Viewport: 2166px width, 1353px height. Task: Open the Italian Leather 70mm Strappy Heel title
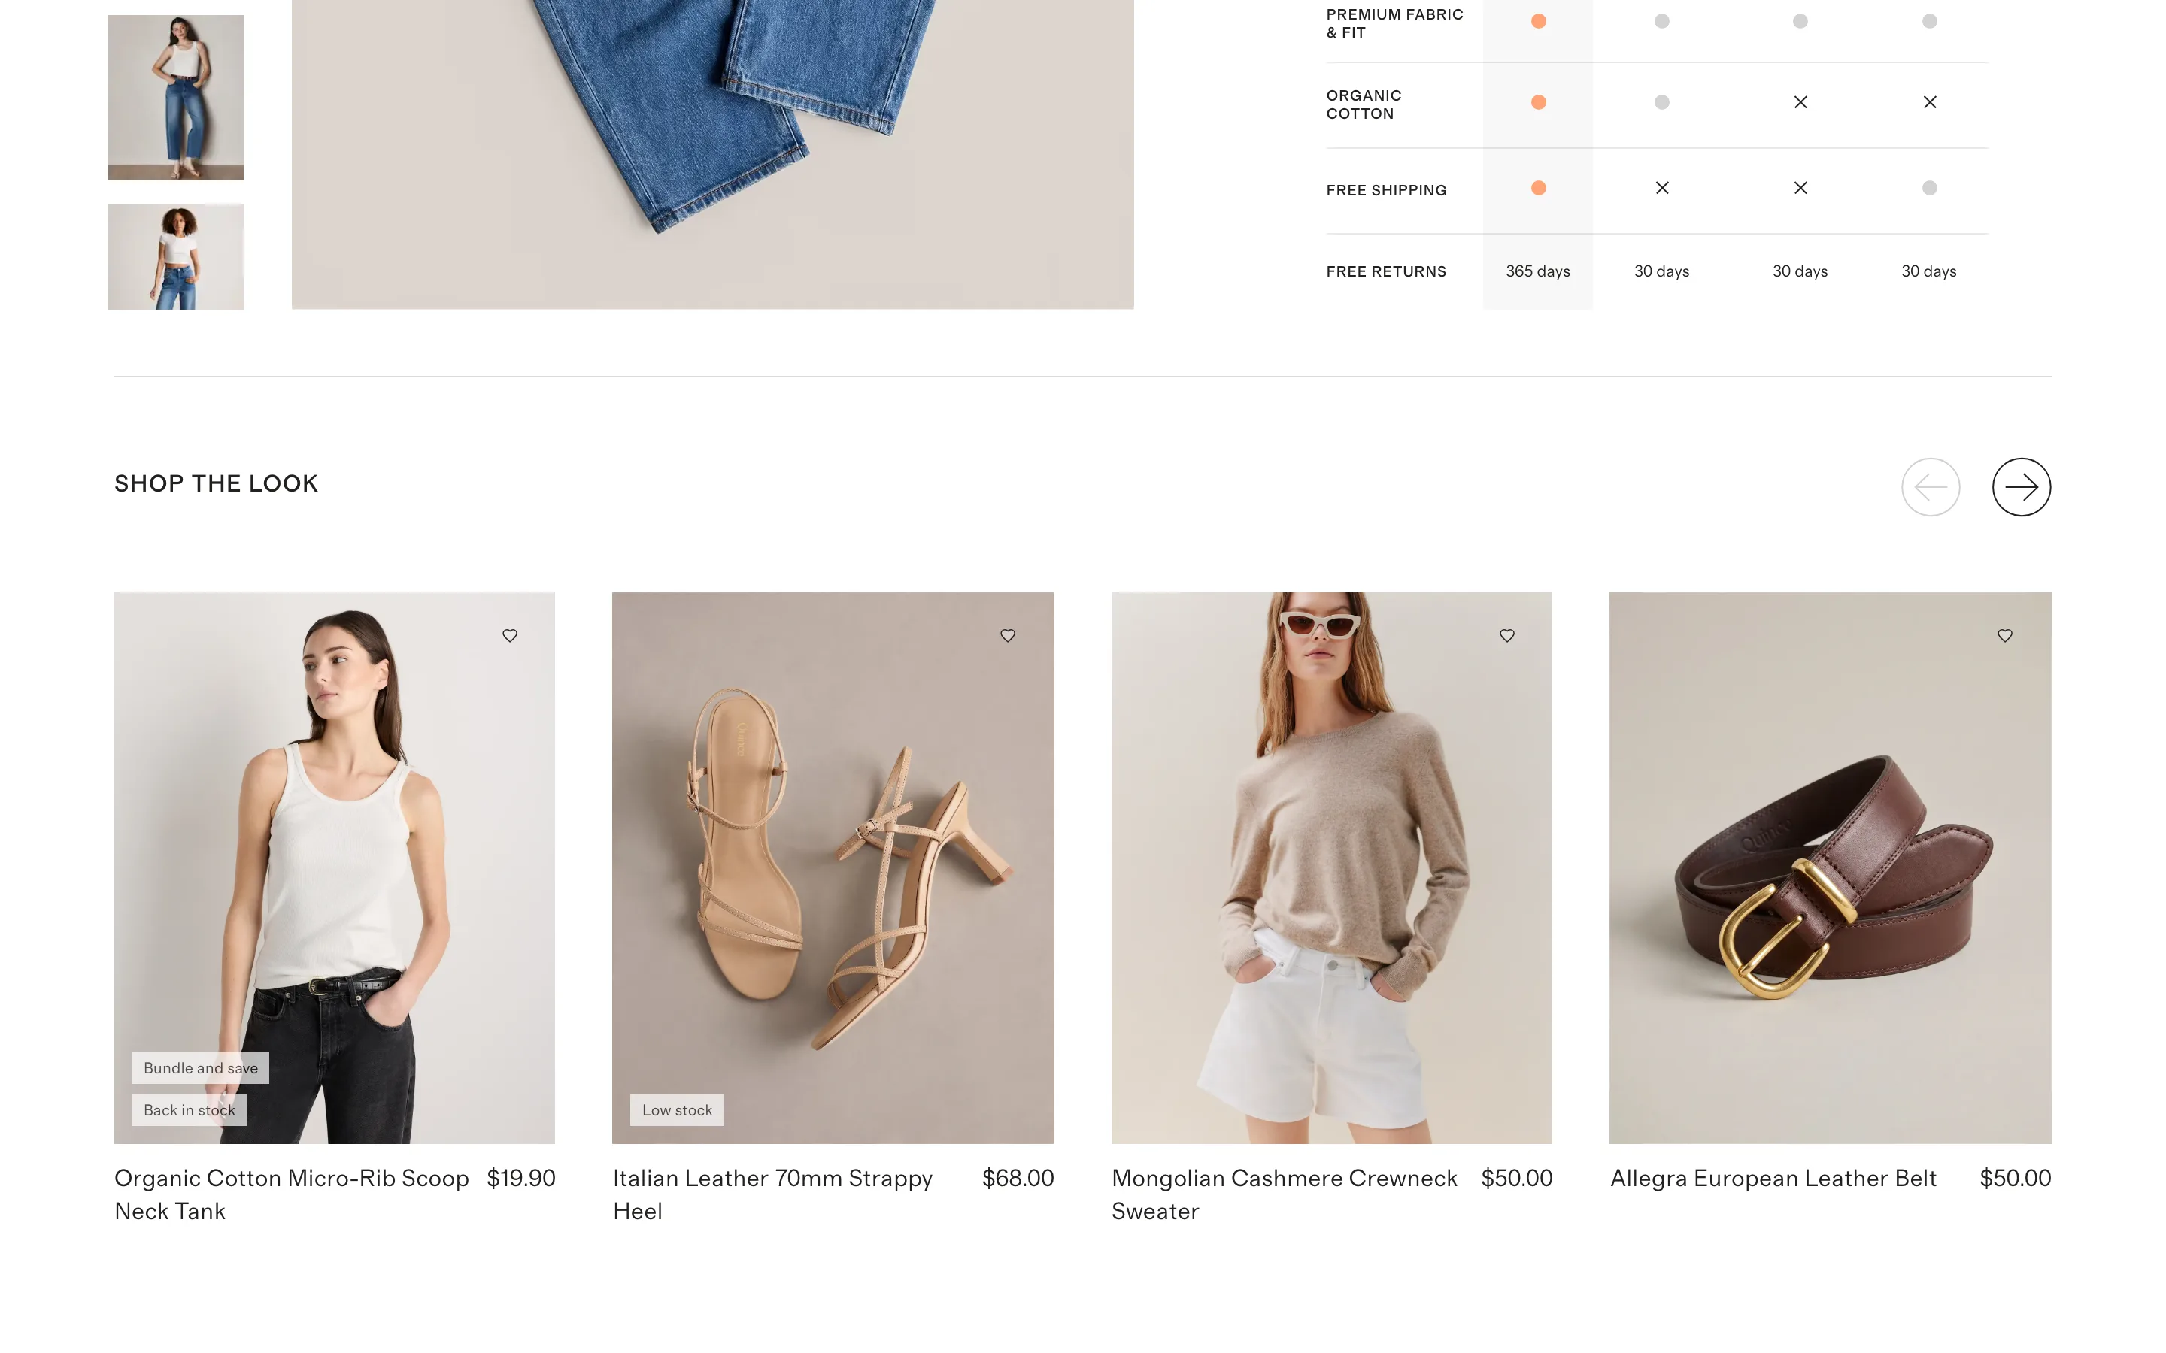click(772, 1194)
